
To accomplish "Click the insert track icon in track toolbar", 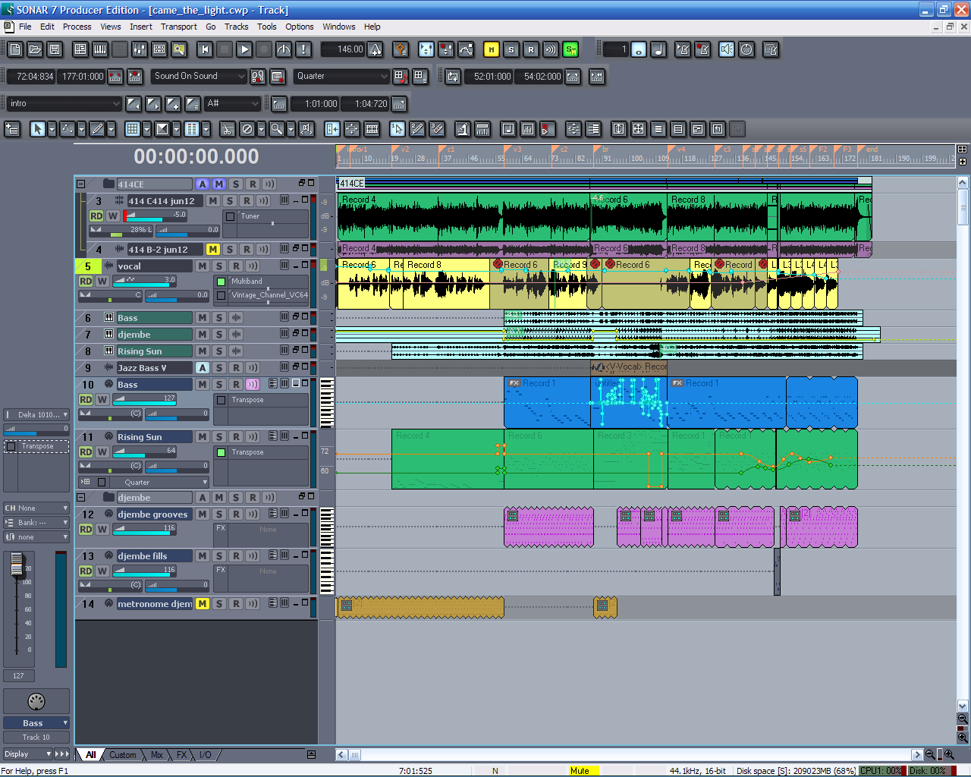I will point(12,129).
